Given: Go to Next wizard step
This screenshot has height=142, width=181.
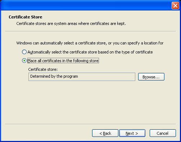Looking at the screenshot, I should (x=132, y=133).
